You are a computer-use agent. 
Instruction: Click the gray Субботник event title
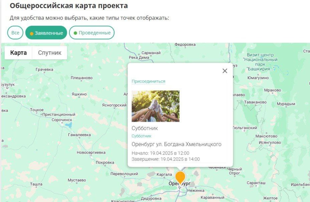point(145,128)
